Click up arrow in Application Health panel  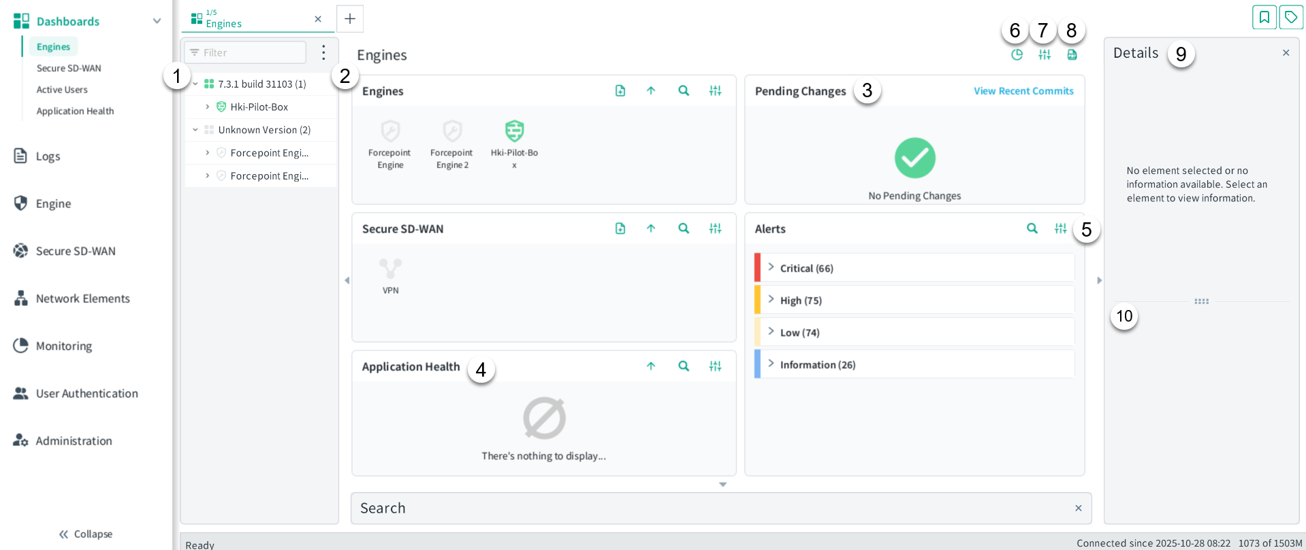click(651, 366)
